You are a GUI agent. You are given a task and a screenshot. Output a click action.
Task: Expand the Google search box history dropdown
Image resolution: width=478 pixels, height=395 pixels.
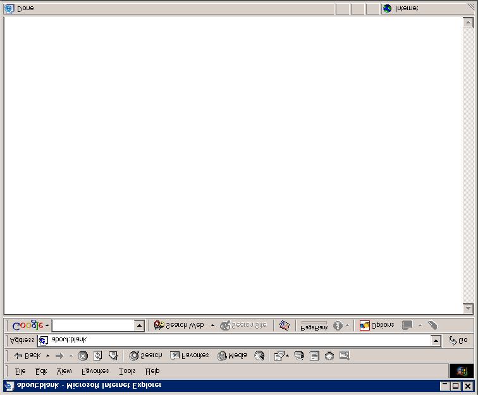pos(139,325)
